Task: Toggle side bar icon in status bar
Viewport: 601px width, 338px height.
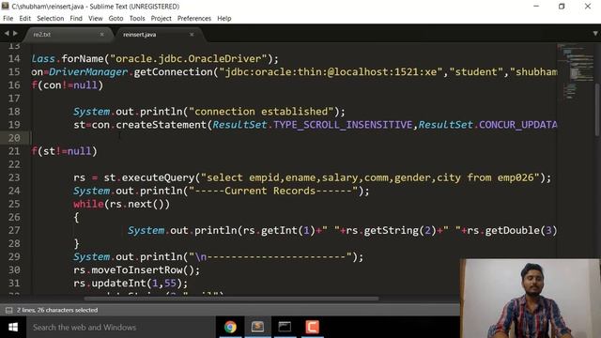Action: 8,310
